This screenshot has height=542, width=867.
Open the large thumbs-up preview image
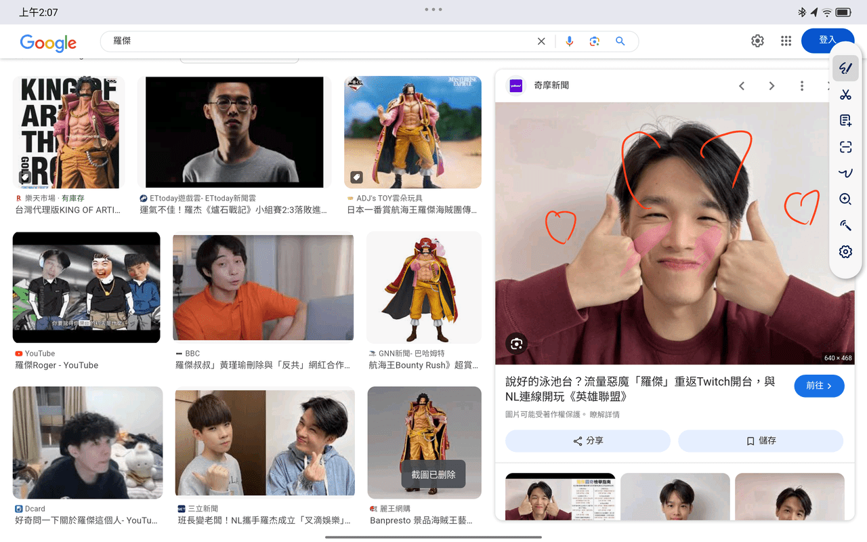[675, 234]
